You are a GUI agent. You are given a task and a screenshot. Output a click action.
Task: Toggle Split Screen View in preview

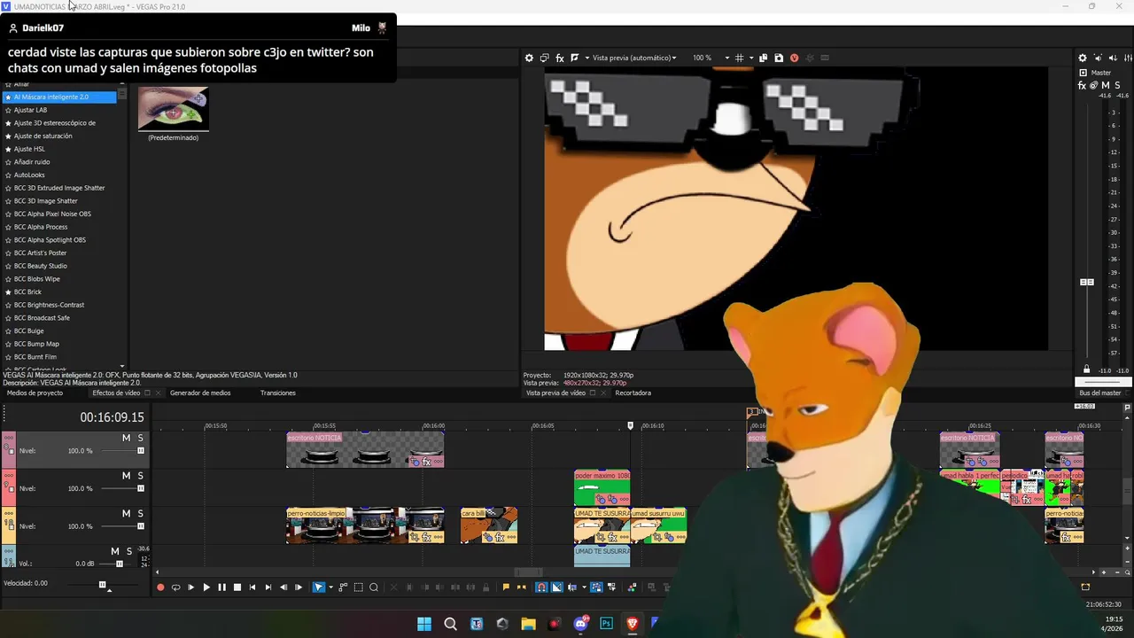(x=575, y=58)
